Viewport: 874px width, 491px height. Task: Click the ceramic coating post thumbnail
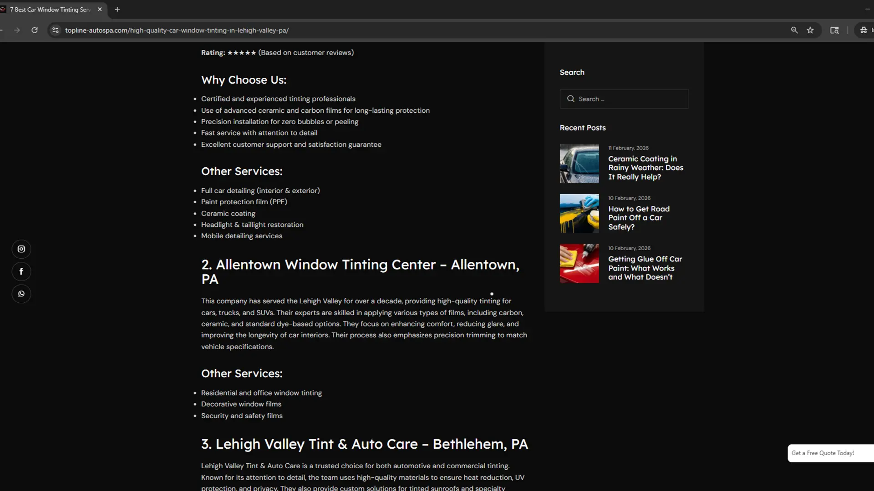coord(579,163)
